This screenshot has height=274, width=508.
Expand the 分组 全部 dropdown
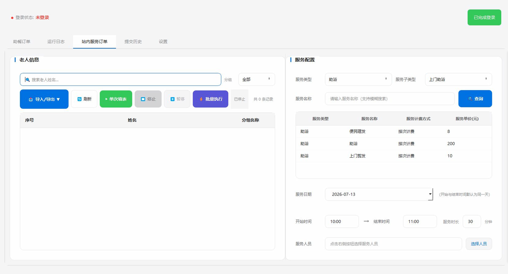tap(257, 79)
